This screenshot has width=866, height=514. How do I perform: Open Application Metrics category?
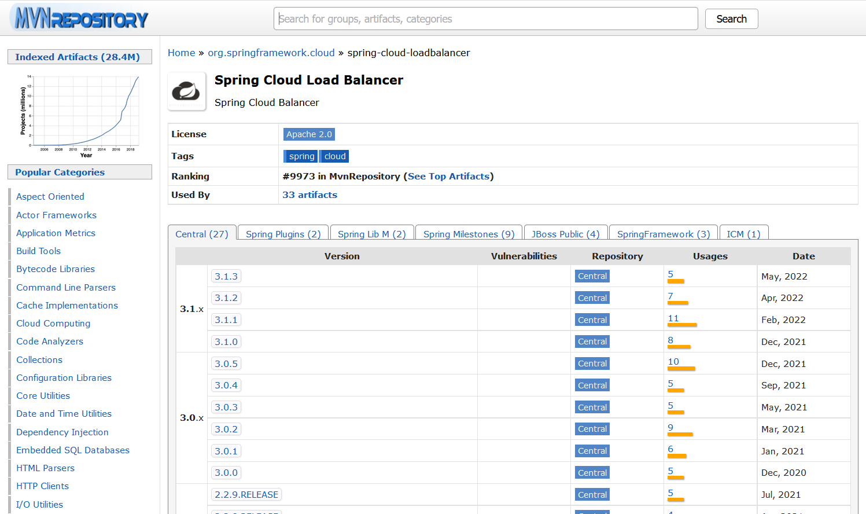pos(56,233)
